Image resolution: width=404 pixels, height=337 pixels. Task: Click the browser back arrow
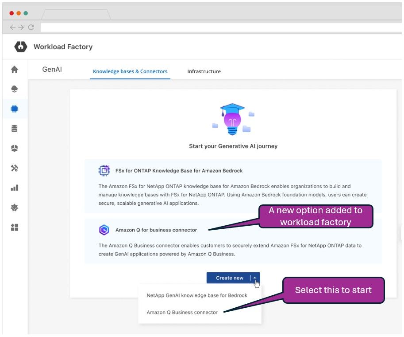pos(12,27)
